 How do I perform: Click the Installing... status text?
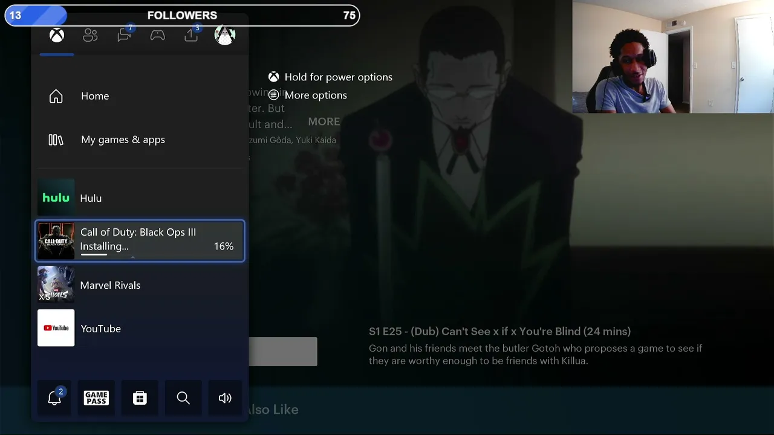coord(104,246)
